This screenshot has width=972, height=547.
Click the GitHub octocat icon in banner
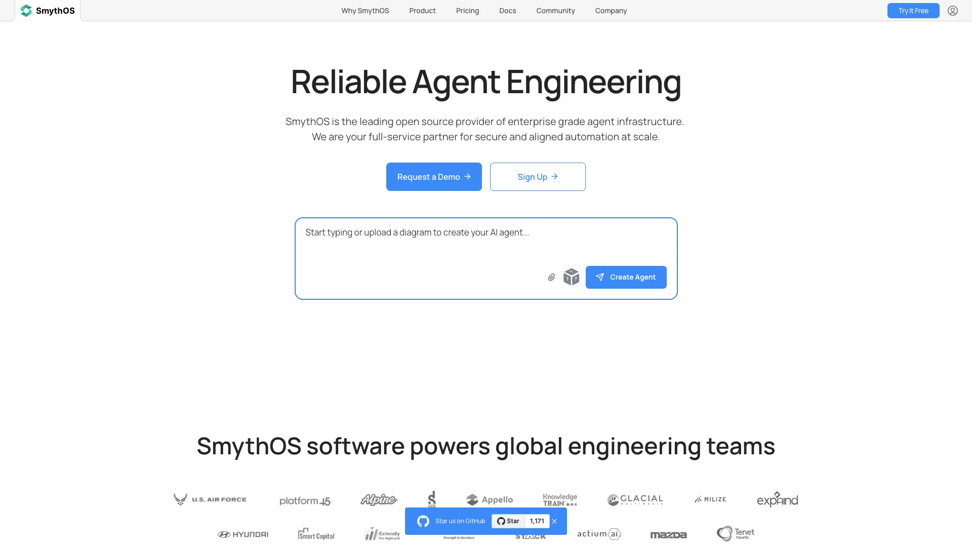(423, 521)
